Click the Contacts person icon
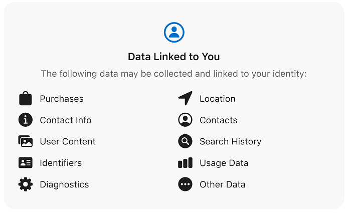 pos(185,120)
